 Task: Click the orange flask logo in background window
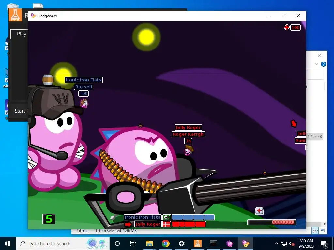[15, 15]
